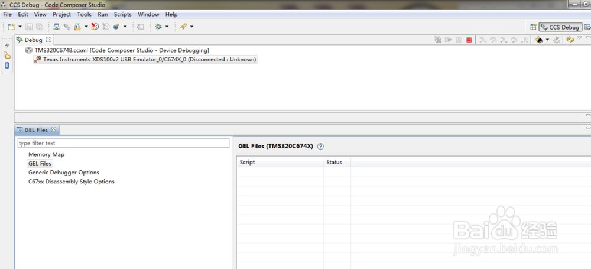Click the New file toolbar icon
591x269 pixels.
tap(12, 27)
